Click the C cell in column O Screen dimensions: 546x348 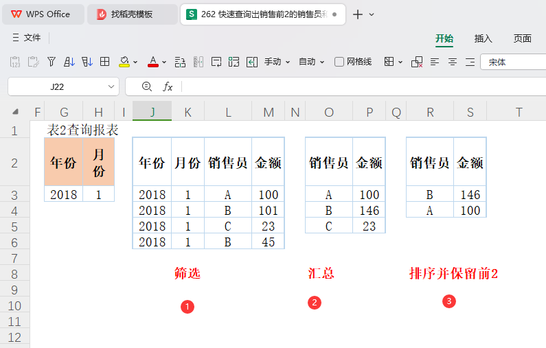(x=329, y=227)
